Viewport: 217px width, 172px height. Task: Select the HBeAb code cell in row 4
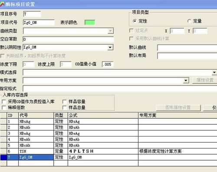[36, 140]
